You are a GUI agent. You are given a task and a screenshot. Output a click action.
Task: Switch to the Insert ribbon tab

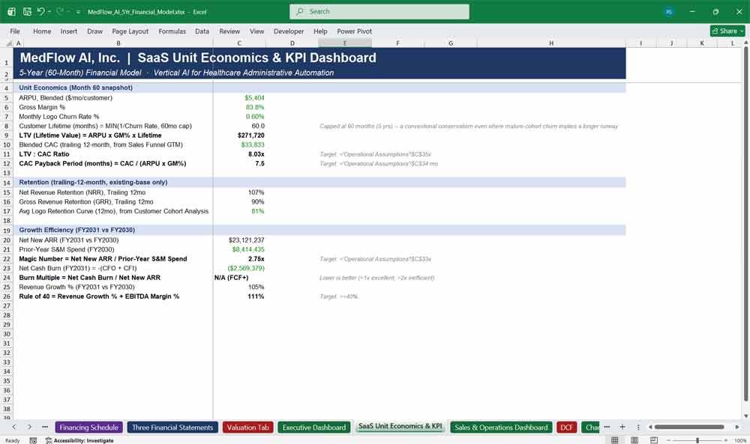pyautogui.click(x=69, y=31)
